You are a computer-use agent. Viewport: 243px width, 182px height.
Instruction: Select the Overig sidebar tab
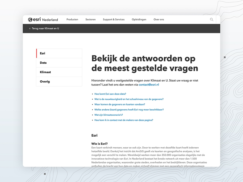coord(59,82)
